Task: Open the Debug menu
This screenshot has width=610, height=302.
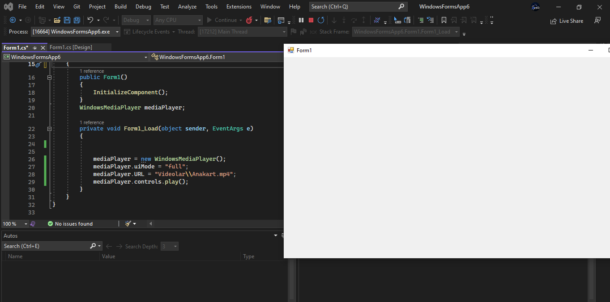Action: 143,7
